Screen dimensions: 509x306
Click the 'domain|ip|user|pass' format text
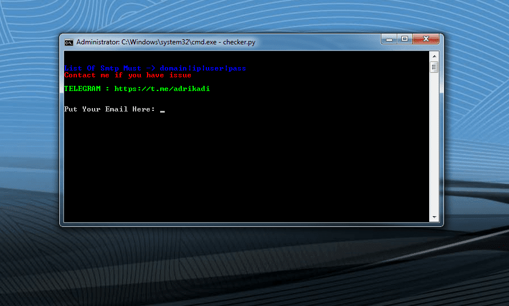point(203,68)
